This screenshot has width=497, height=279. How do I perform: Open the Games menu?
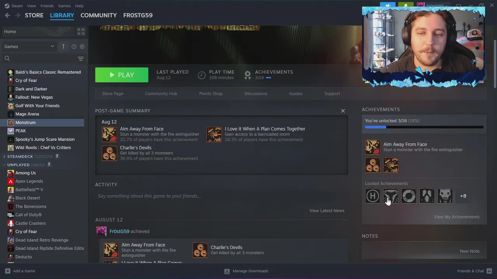[64, 6]
